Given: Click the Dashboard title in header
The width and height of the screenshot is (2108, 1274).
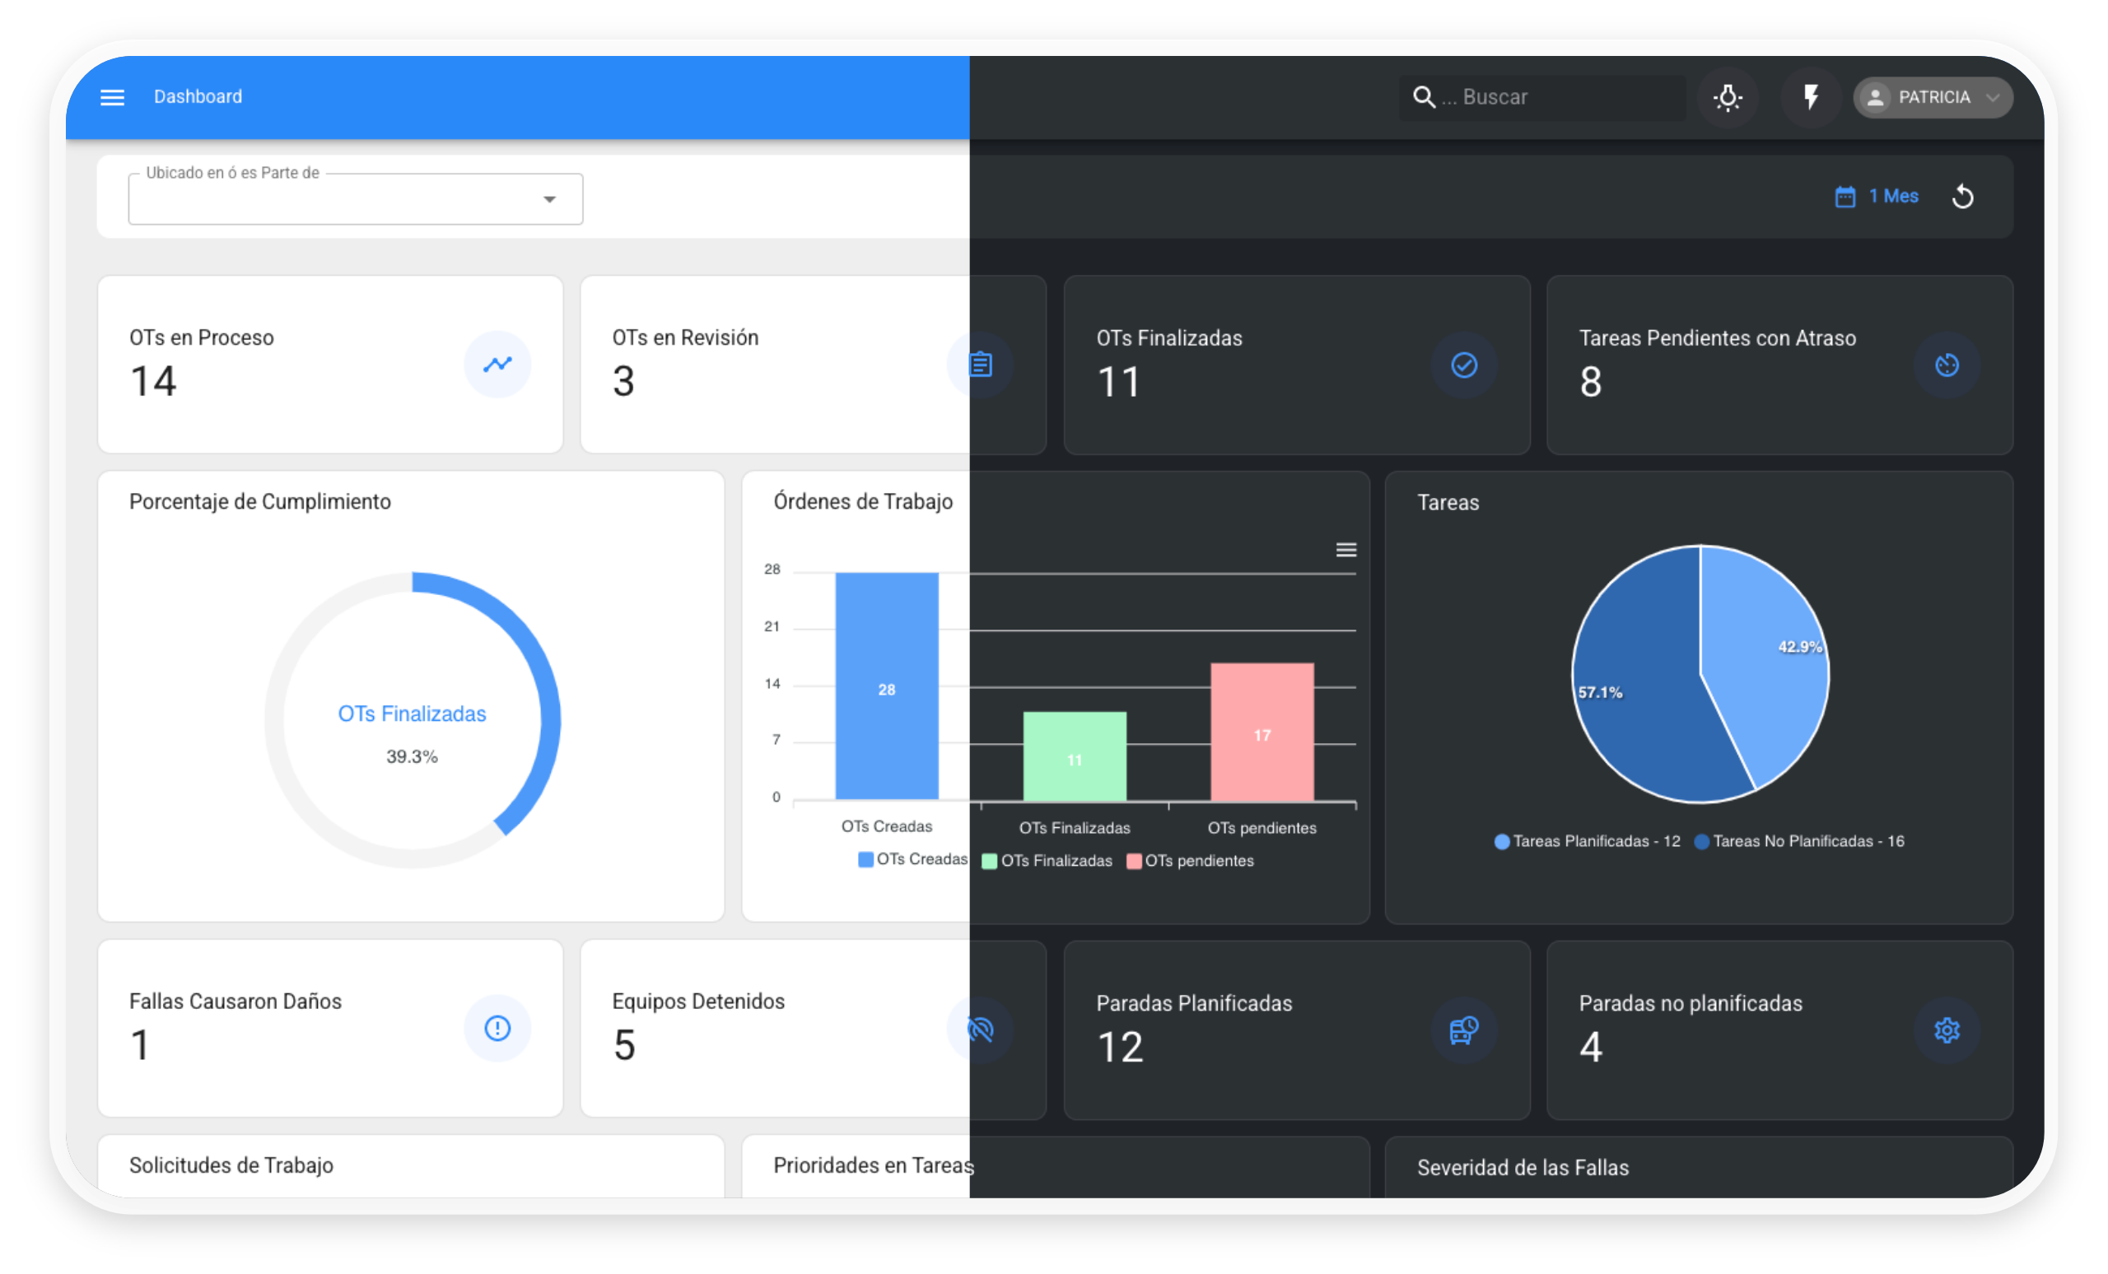Looking at the screenshot, I should tap(198, 96).
